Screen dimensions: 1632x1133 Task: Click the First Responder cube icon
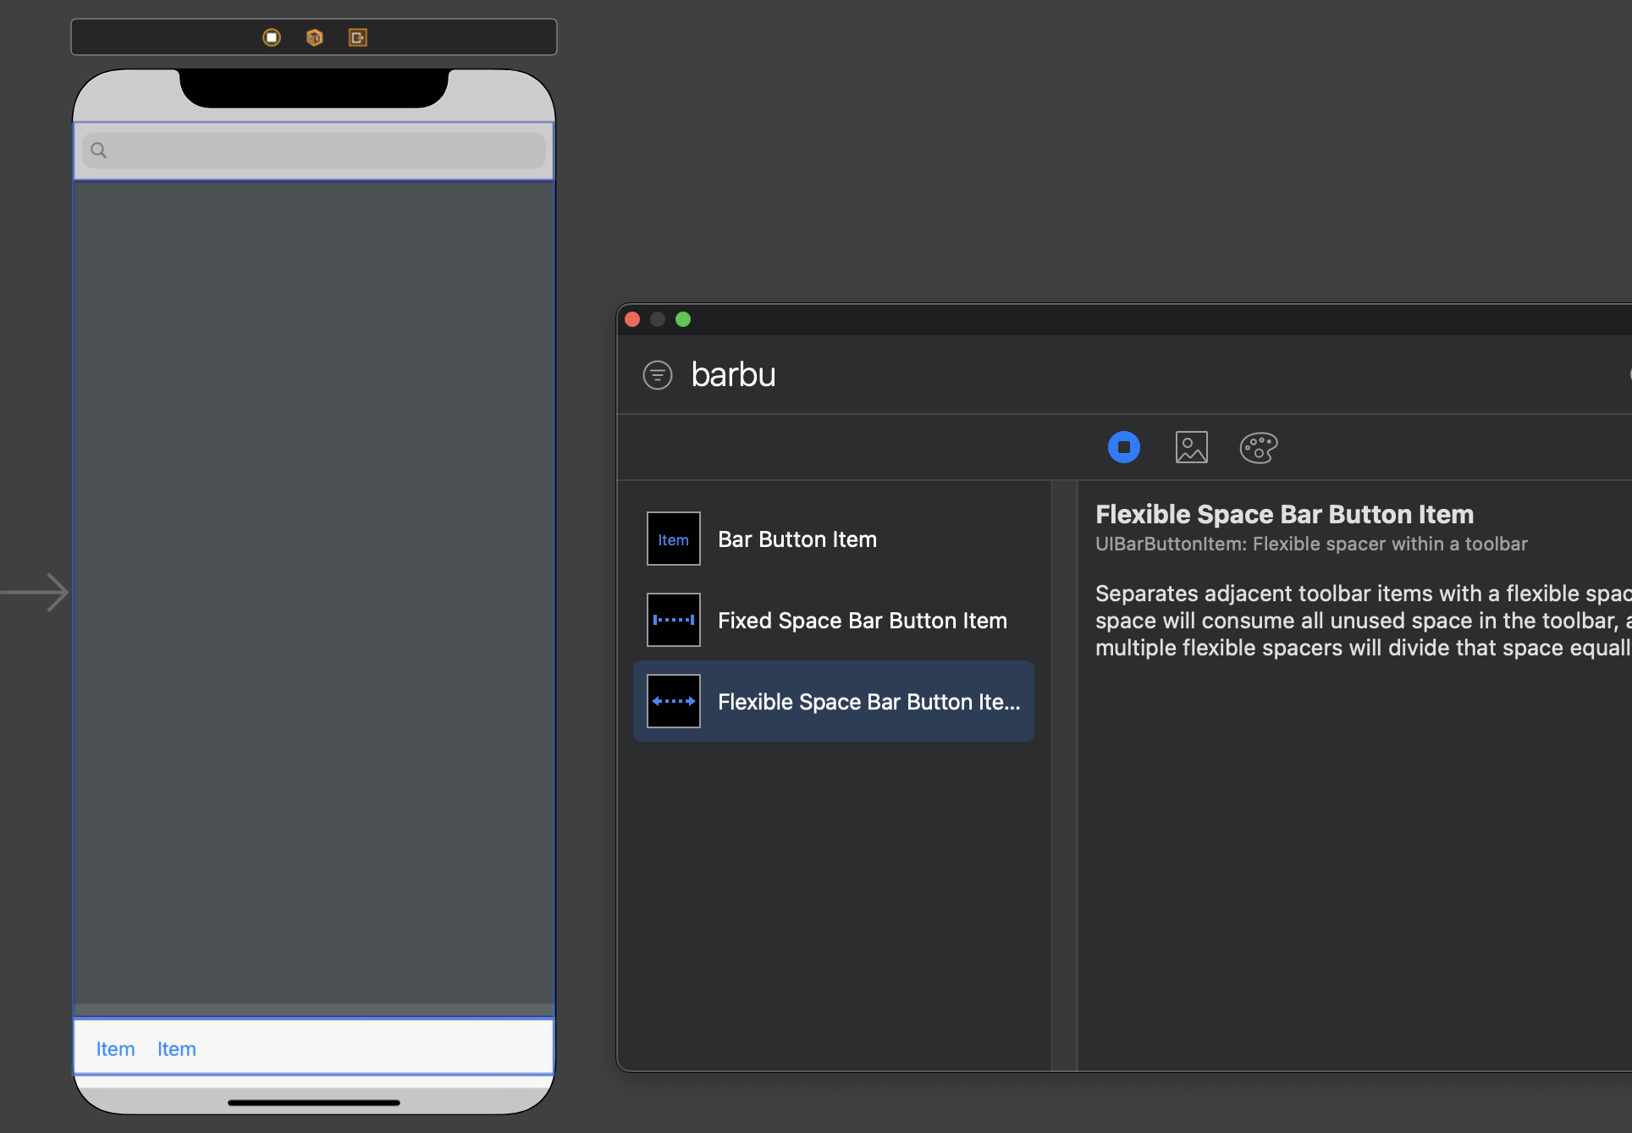click(315, 37)
